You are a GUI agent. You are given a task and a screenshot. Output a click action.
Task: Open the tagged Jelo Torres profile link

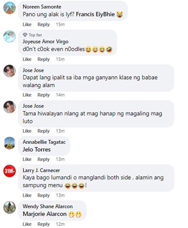pos(37,149)
